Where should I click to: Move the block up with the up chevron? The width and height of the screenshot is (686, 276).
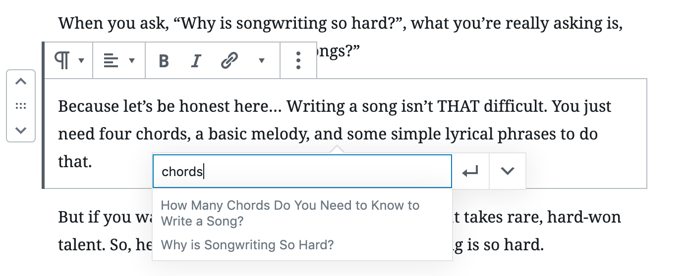[21, 82]
